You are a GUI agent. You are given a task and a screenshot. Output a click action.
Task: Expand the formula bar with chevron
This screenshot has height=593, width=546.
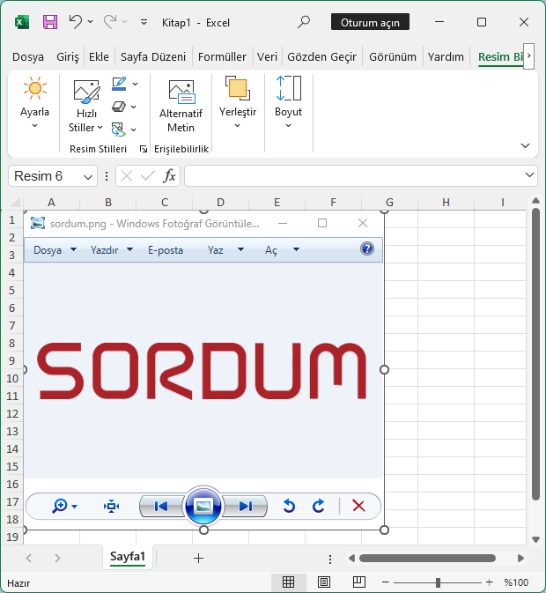529,175
